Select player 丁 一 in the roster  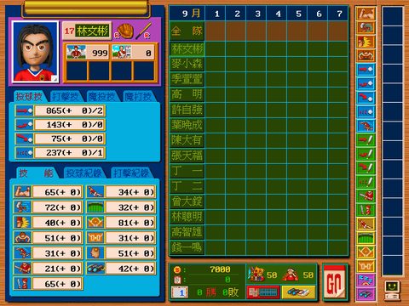coord(187,171)
